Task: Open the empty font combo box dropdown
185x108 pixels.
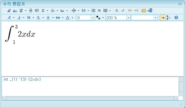Action: pyautogui.click(x=156, y=18)
